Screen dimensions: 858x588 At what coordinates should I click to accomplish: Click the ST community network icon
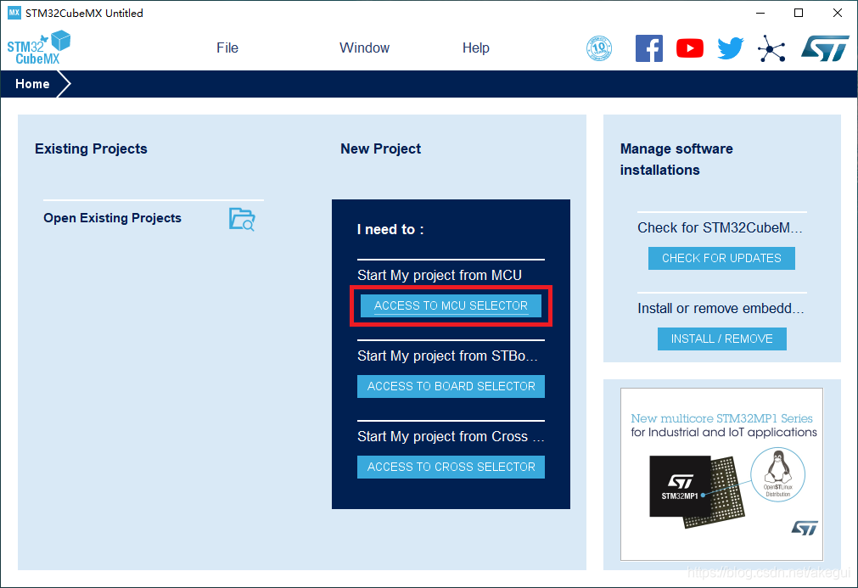pyautogui.click(x=771, y=48)
